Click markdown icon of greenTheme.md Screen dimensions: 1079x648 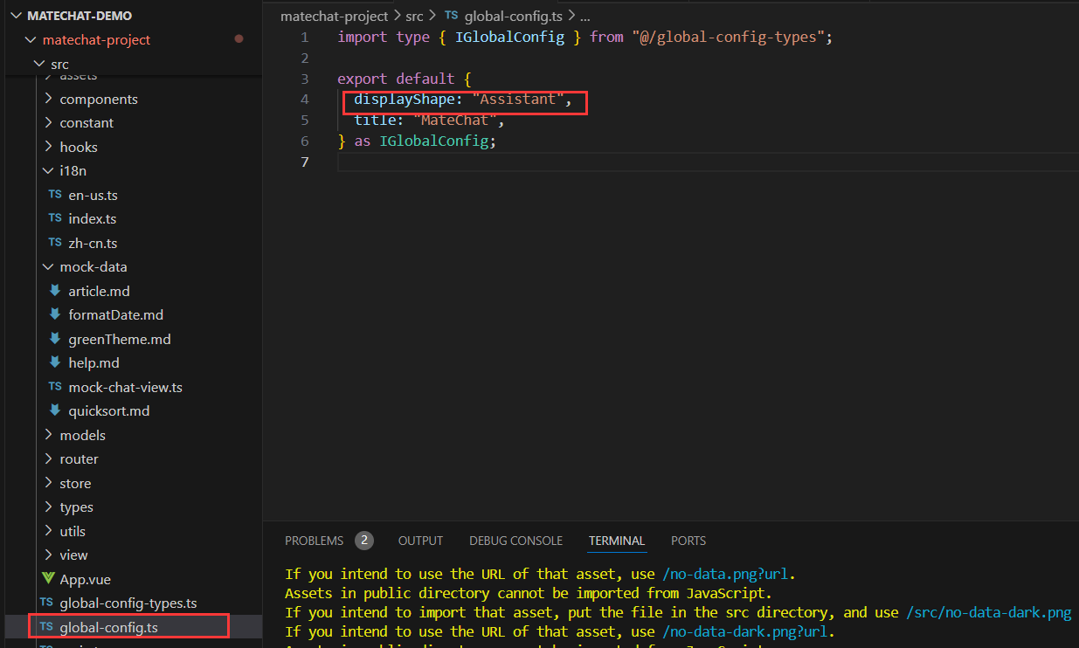point(56,339)
